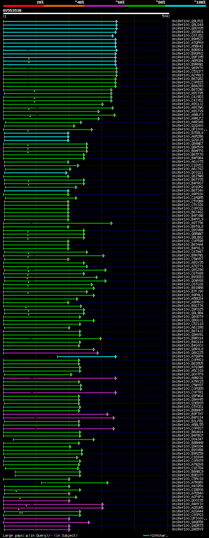Image resolution: width=209 pixels, height=538 pixels.
Task: Open hit UniRef100_Q8LG49
Action: [187, 25]
